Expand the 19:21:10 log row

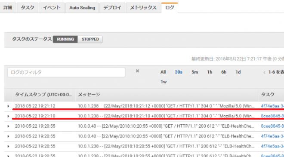point(8,116)
